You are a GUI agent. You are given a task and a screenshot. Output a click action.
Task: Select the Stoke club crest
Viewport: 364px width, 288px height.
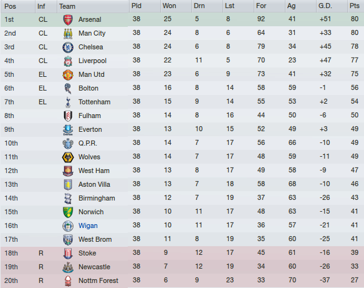pyautogui.click(x=68, y=253)
